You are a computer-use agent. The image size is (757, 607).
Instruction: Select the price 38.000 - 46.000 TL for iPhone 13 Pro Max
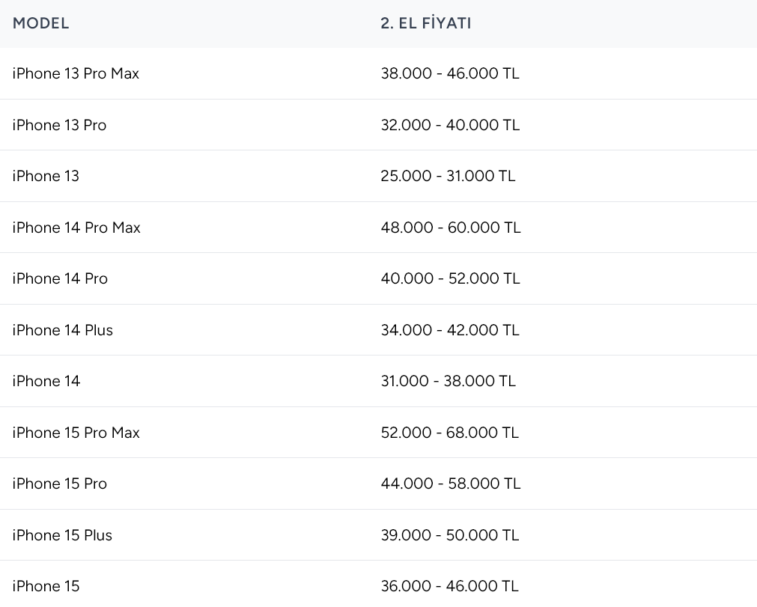coord(450,73)
